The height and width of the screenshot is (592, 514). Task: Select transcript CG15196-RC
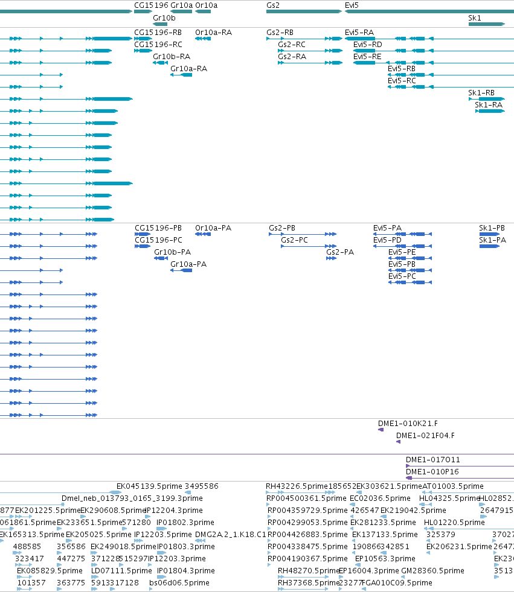click(158, 45)
